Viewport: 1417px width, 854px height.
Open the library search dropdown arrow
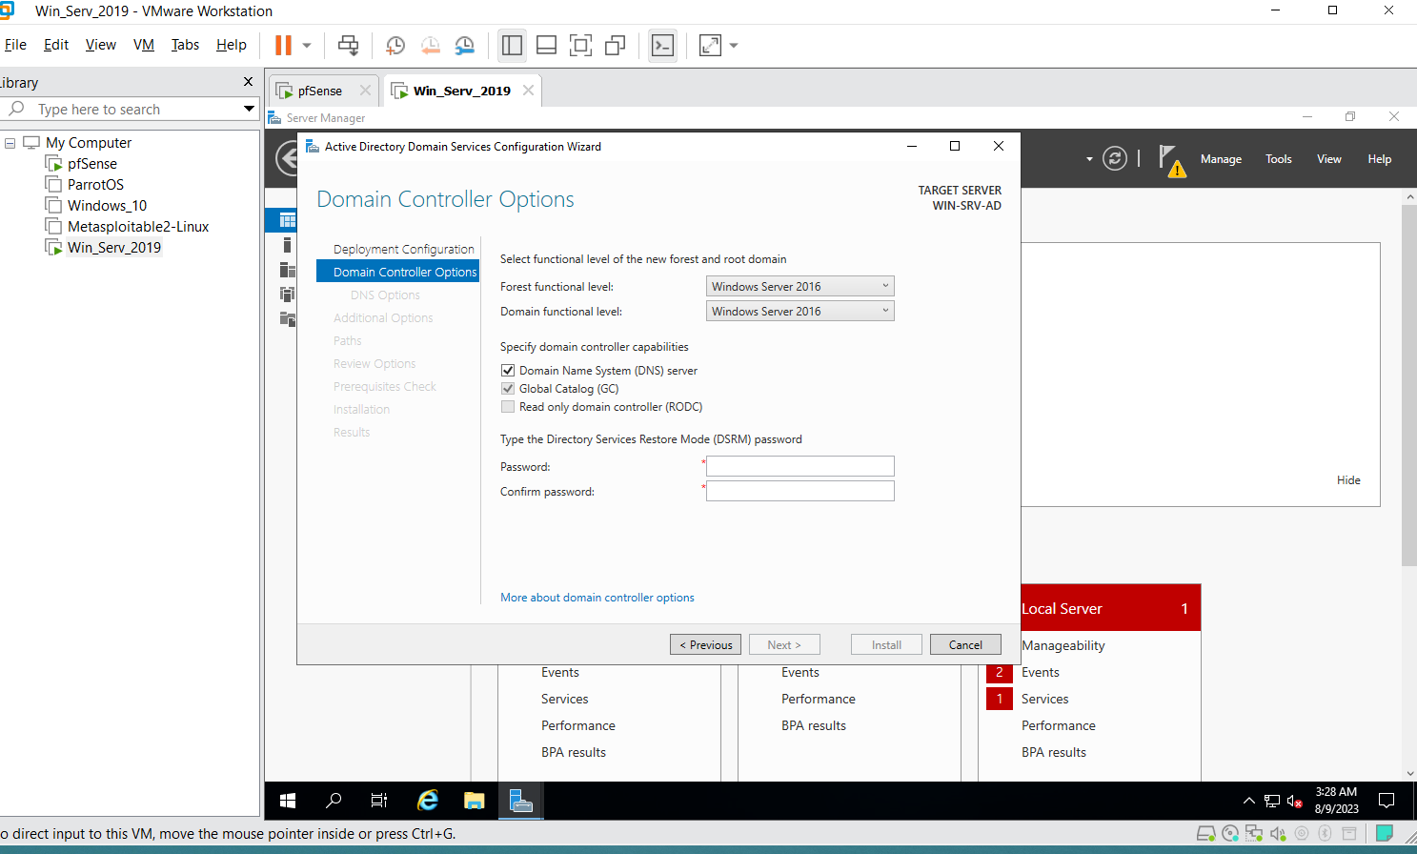click(249, 109)
